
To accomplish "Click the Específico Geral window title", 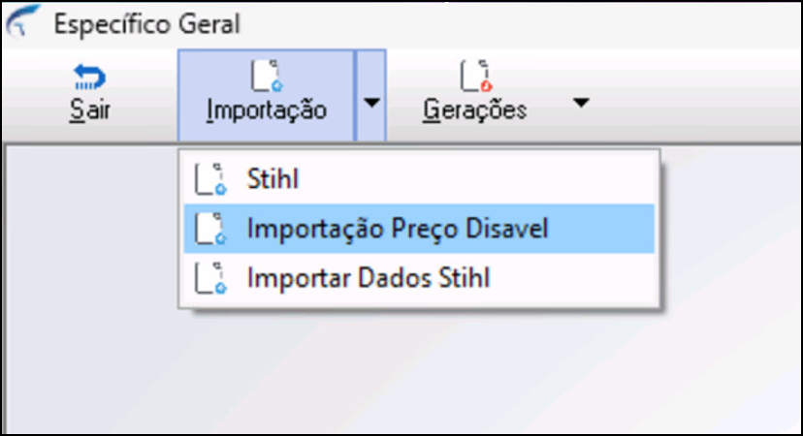I will pos(146,24).
